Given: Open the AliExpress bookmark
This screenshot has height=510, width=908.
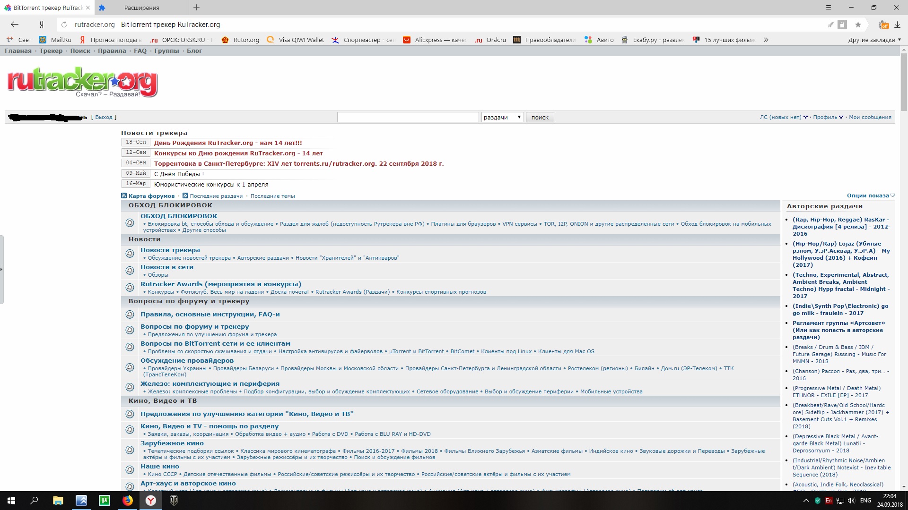Looking at the screenshot, I should coord(434,40).
